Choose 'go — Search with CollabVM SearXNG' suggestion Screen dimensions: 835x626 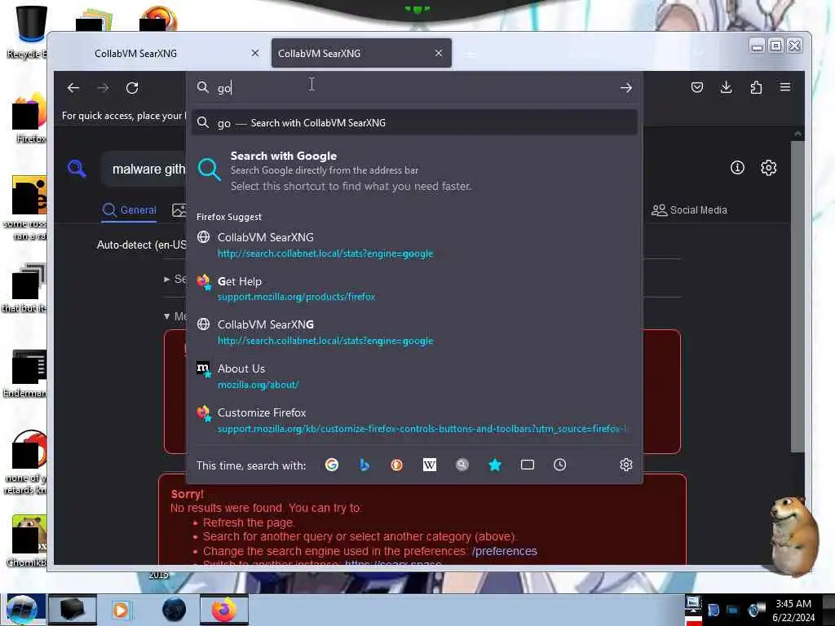(414, 123)
